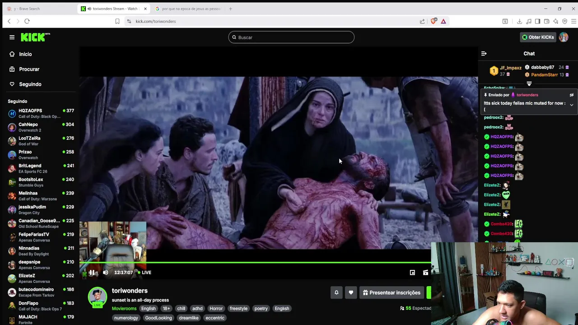Screen dimensions: 578x325
Task: Open ElizeteZ channel in sidebar
Action: (x=41, y=279)
